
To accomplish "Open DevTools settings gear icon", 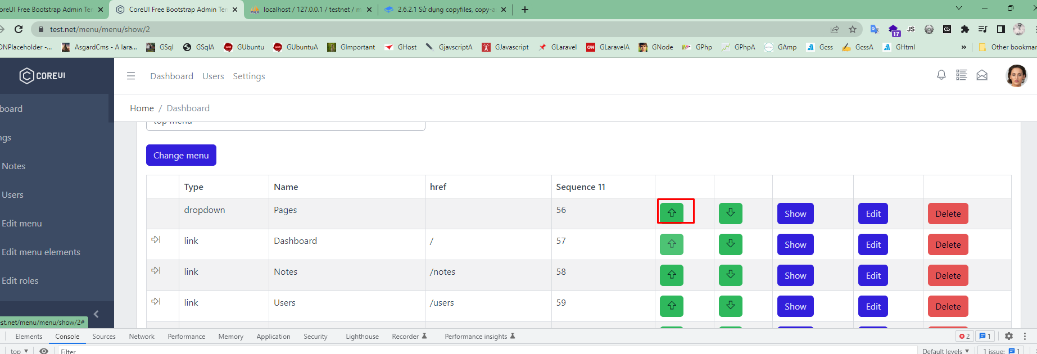I will 1008,336.
